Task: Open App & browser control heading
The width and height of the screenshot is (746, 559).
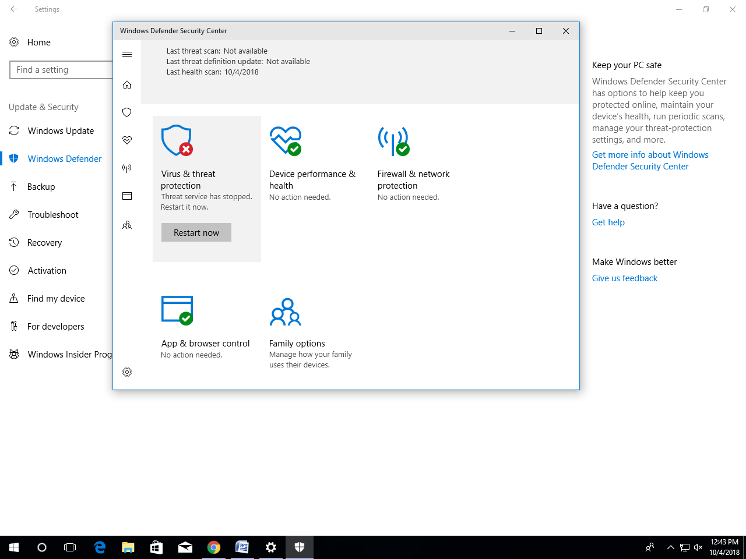Action: click(206, 344)
